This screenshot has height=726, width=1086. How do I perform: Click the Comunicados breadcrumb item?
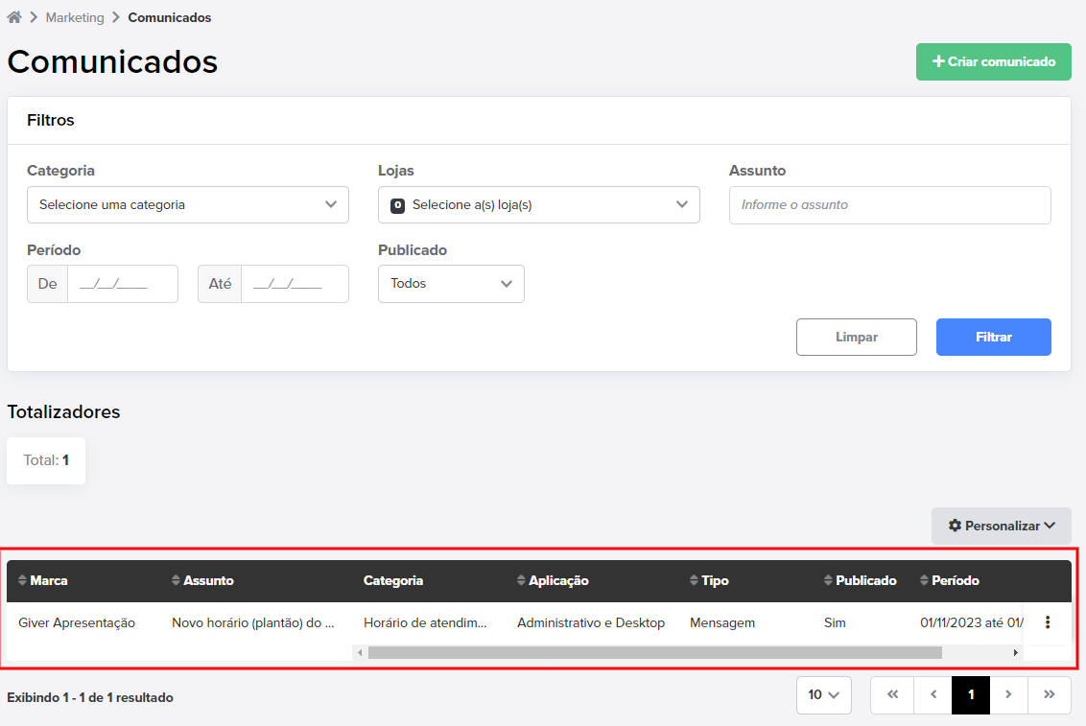pos(170,17)
